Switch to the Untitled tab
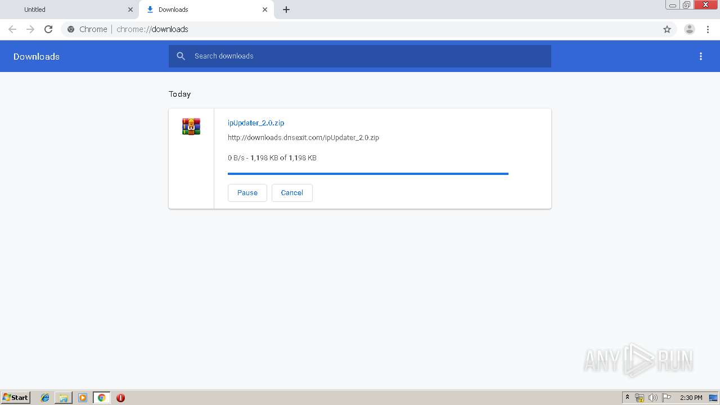 click(69, 10)
